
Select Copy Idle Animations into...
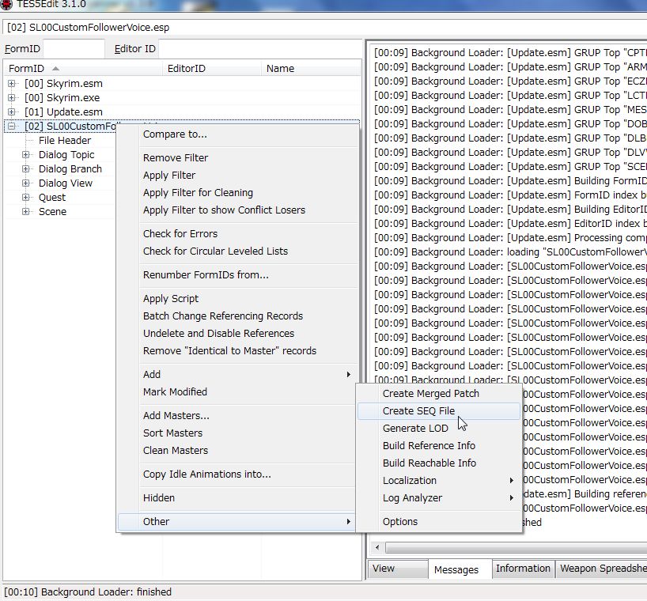click(x=237, y=474)
